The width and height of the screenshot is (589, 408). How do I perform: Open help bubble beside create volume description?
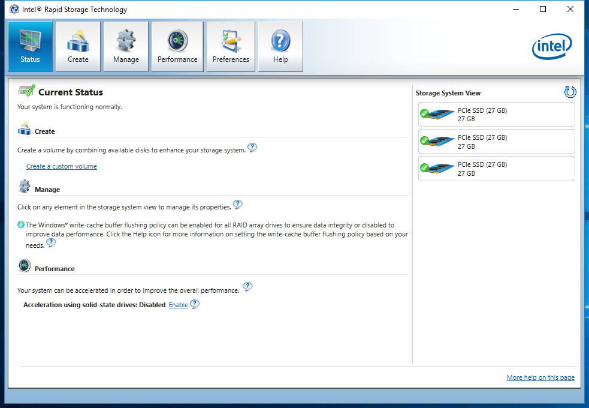tap(252, 148)
